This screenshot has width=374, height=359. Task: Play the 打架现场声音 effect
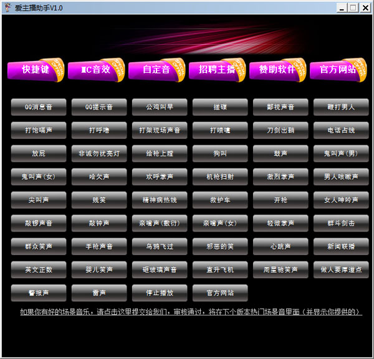(x=160, y=130)
